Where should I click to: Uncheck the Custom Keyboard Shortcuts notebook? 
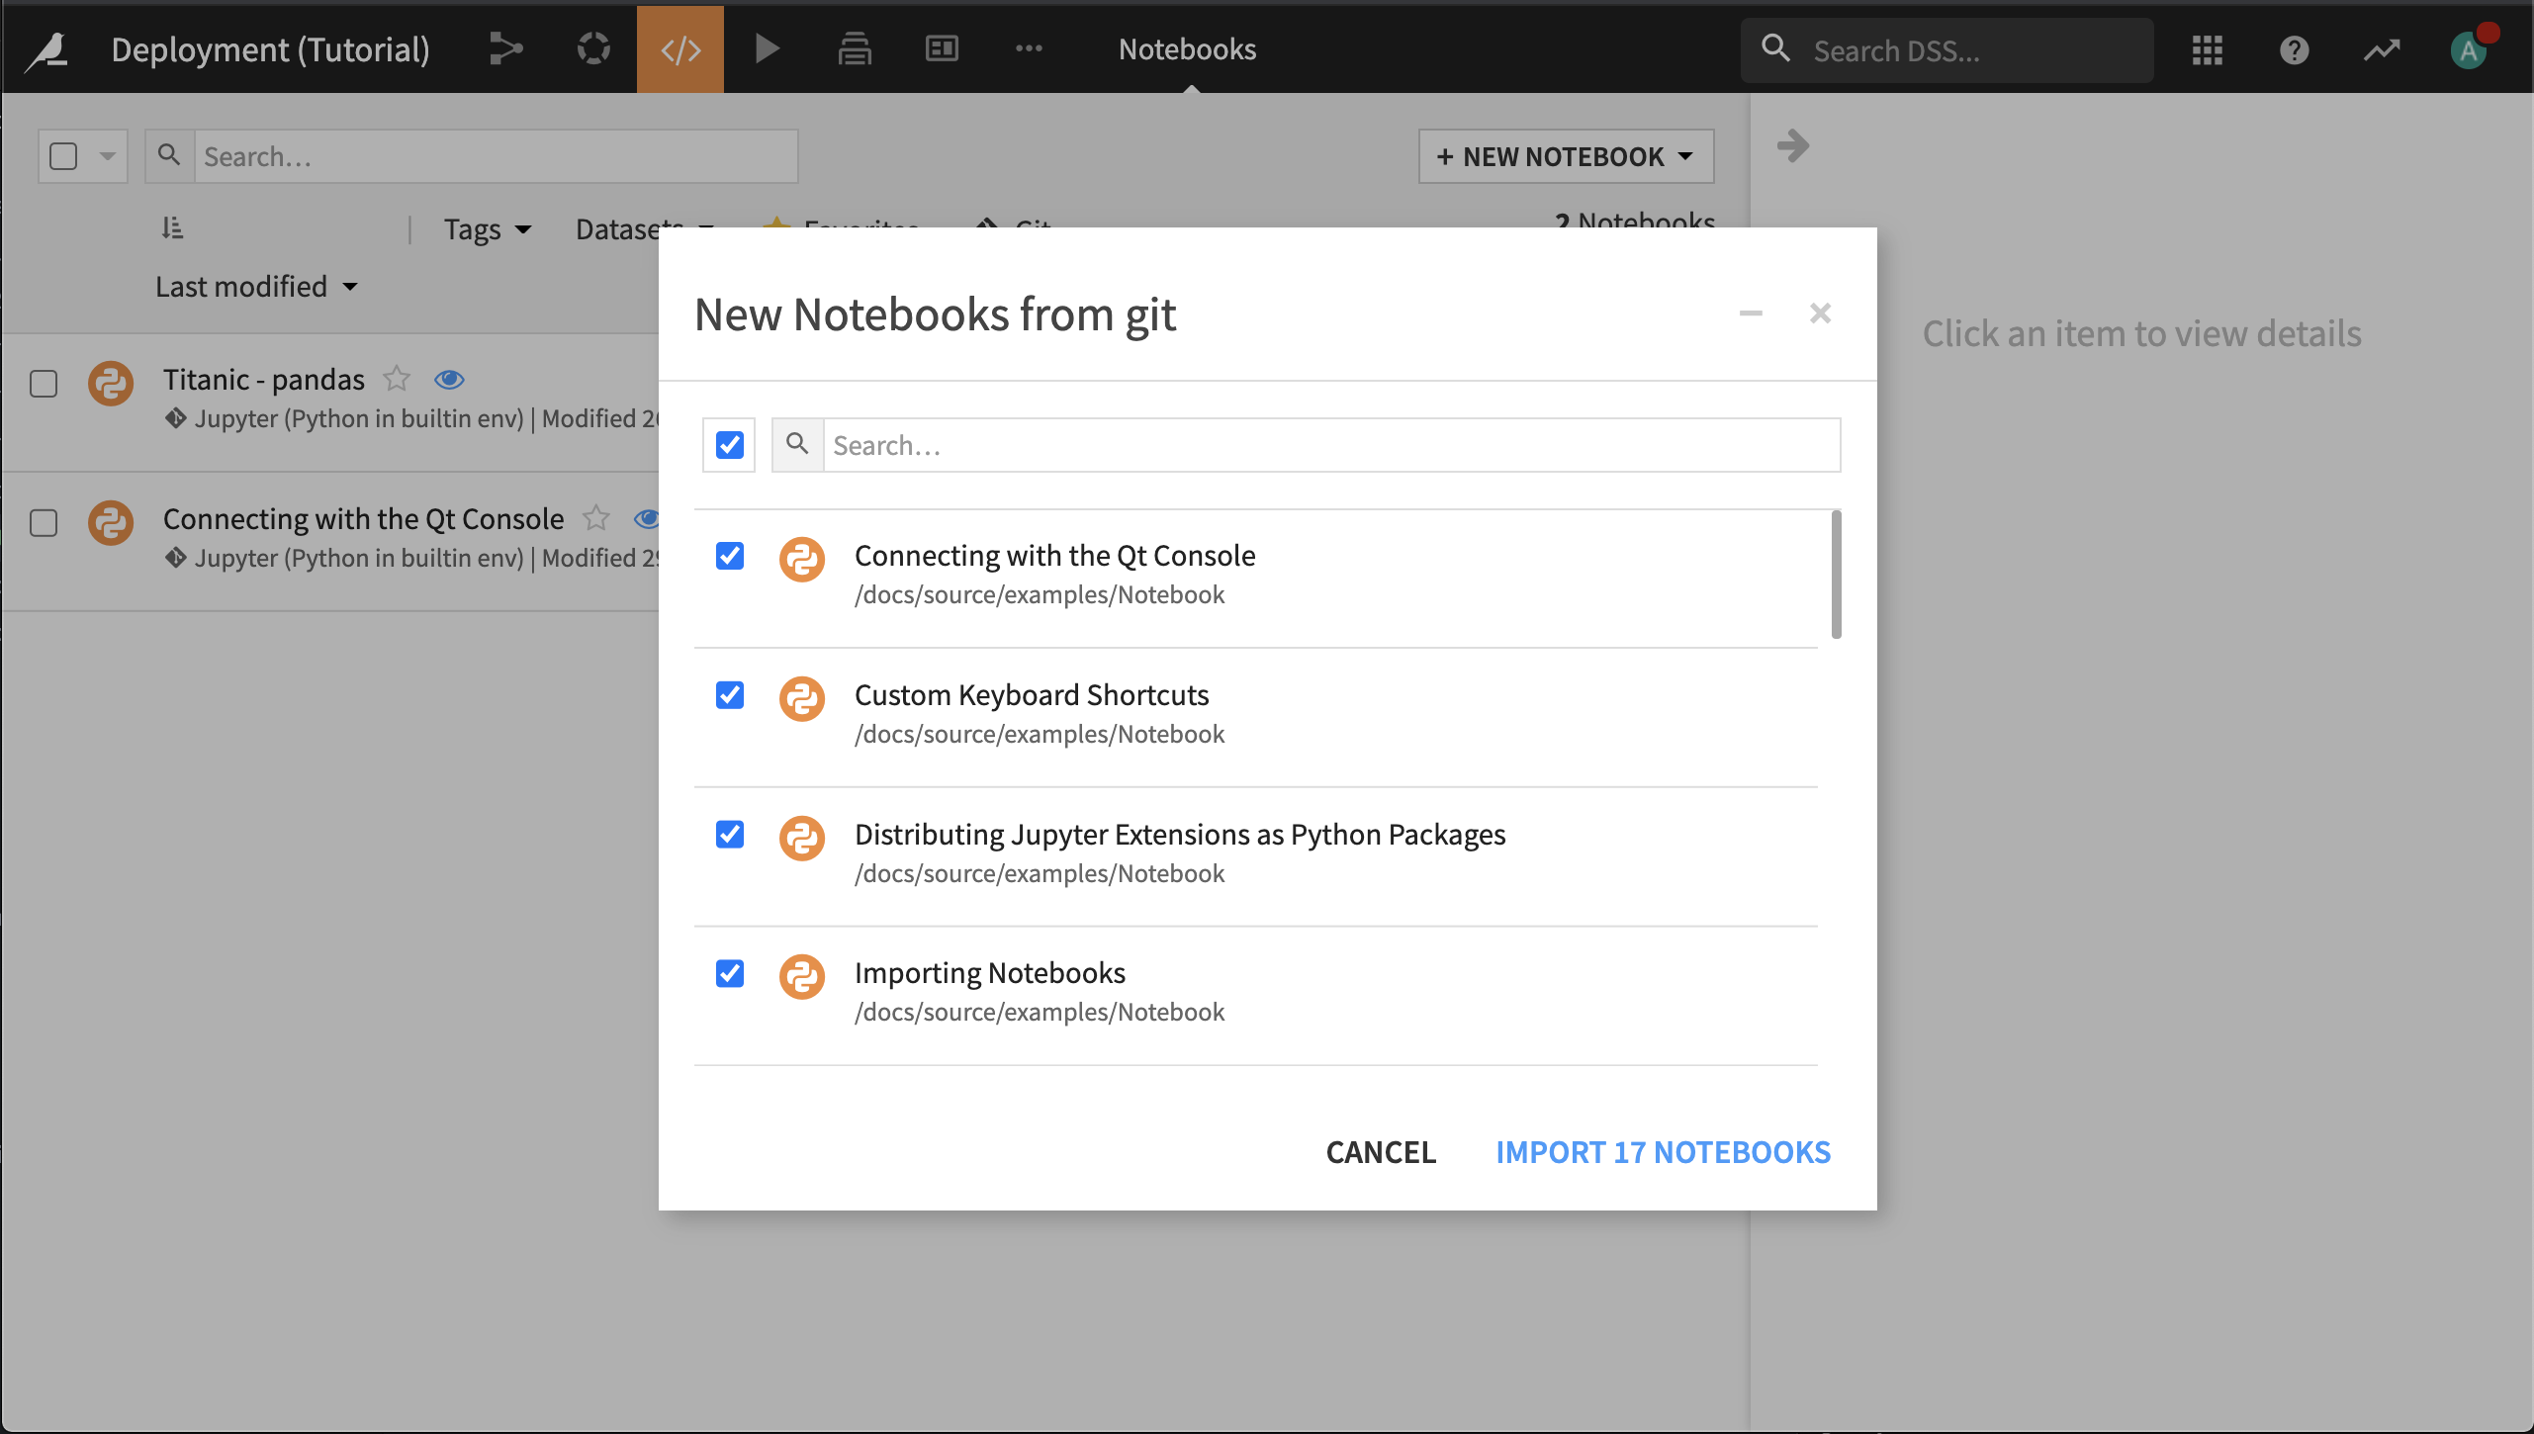point(729,696)
